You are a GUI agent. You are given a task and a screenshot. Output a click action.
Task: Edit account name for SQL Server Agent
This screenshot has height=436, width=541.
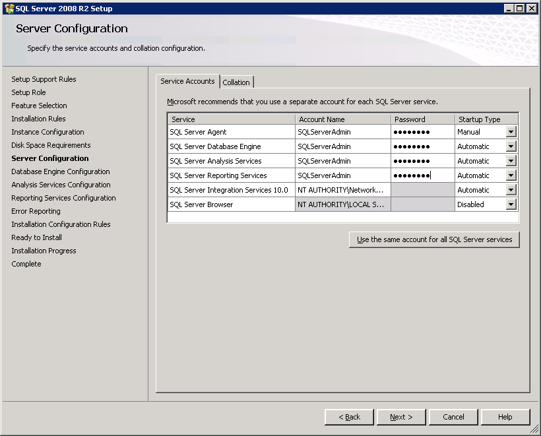[343, 132]
